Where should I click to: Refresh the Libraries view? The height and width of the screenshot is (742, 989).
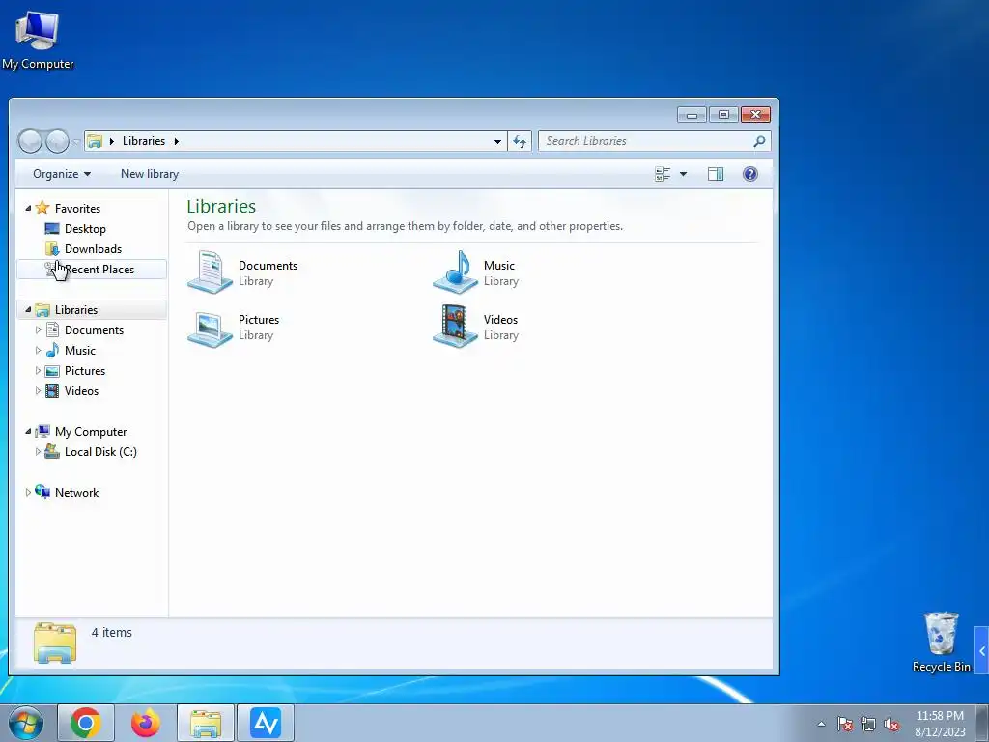[x=520, y=141]
